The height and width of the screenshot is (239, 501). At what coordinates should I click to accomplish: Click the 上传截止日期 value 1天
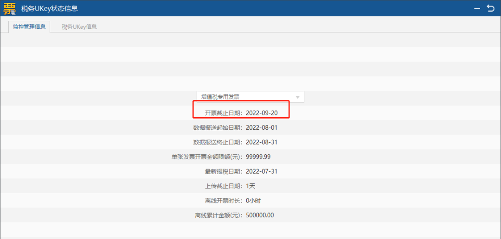(x=251, y=186)
